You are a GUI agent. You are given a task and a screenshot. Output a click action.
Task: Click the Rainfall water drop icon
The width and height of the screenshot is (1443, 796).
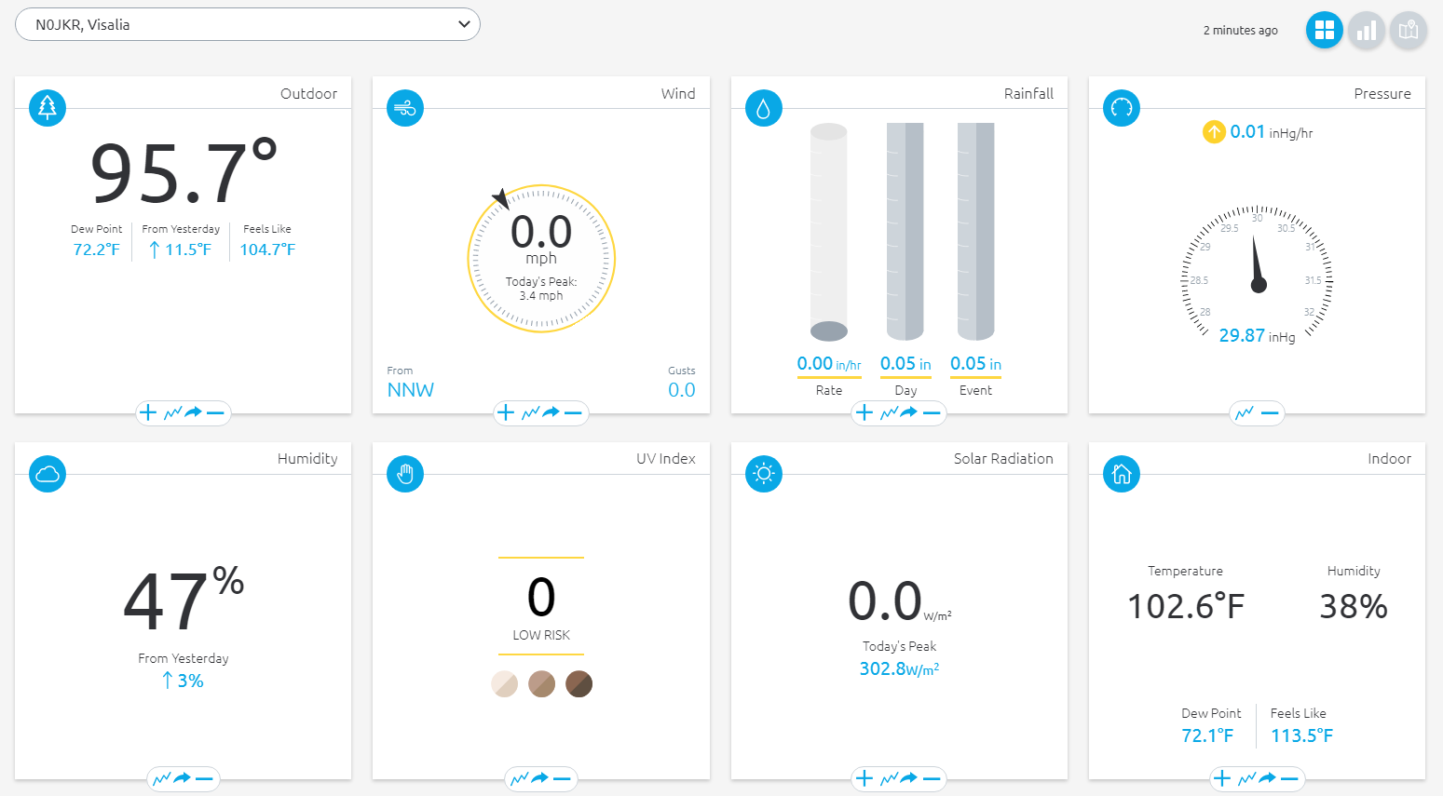pyautogui.click(x=764, y=108)
